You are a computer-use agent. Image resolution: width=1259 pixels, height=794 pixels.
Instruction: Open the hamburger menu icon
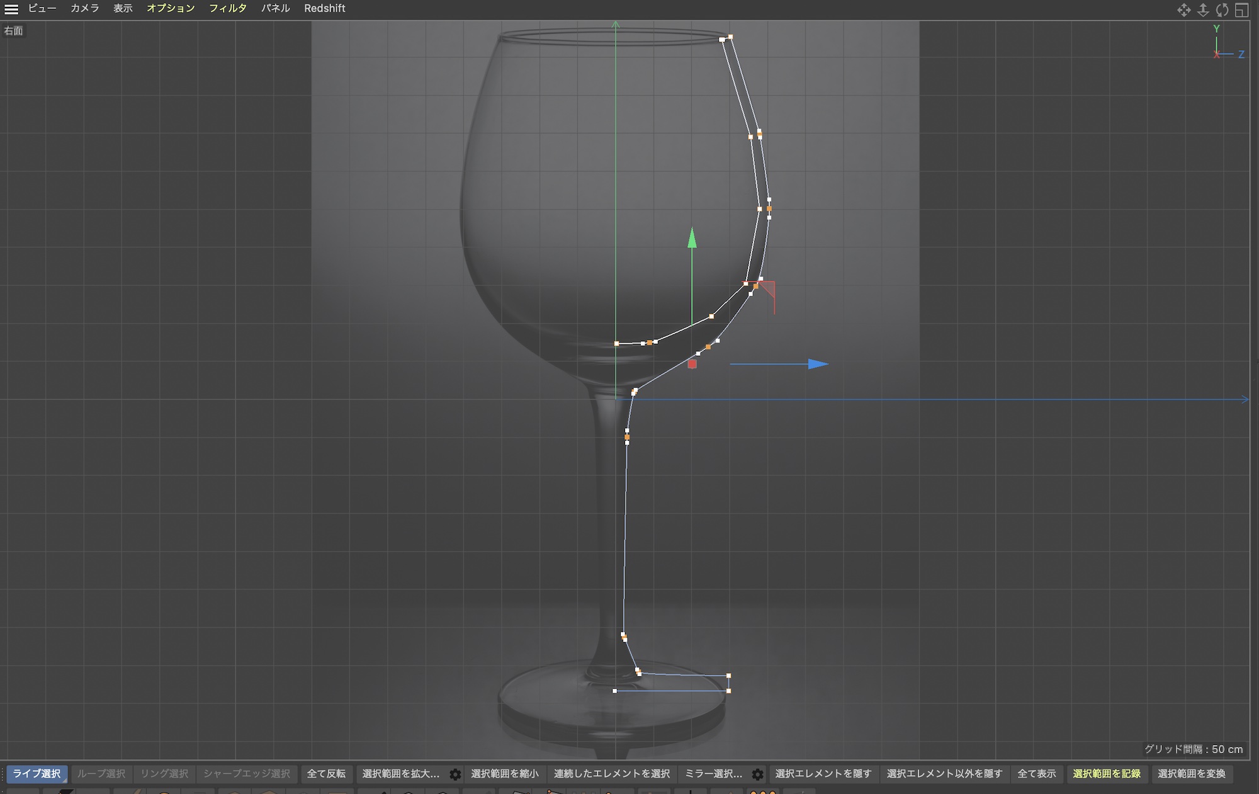pyautogui.click(x=11, y=9)
